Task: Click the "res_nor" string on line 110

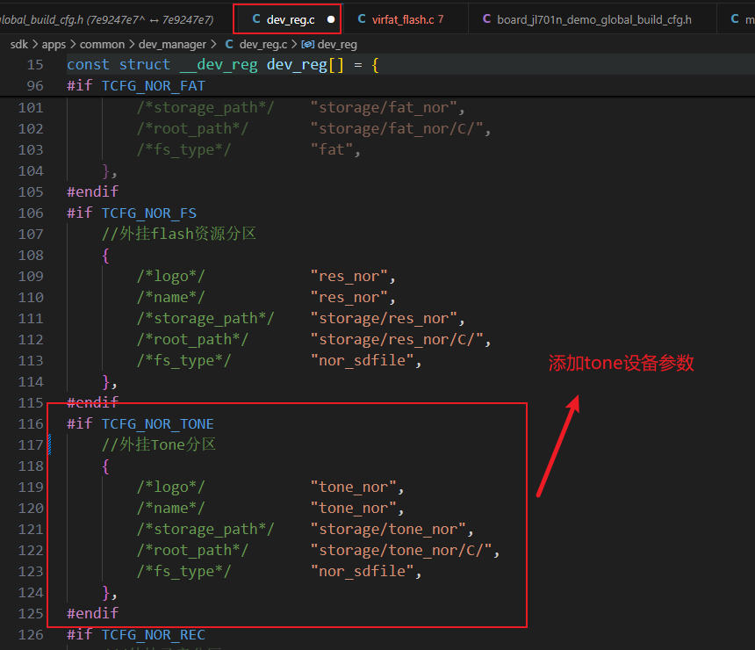Action: (349, 297)
